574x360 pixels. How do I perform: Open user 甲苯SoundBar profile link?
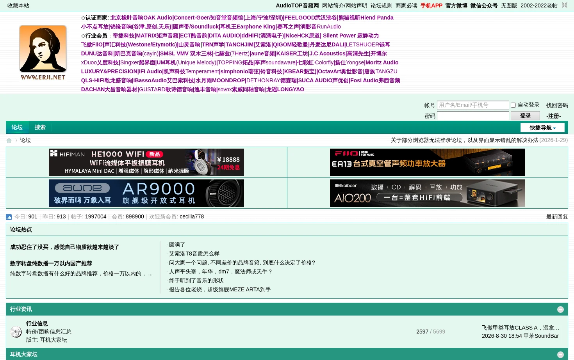pos(541,336)
